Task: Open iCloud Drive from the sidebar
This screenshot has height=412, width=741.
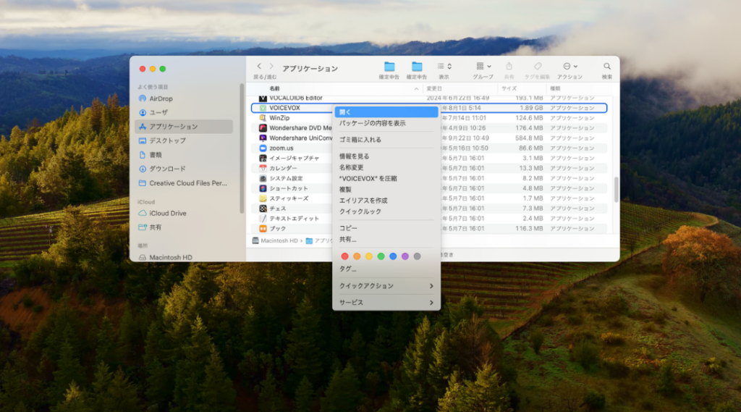Action: (x=167, y=214)
